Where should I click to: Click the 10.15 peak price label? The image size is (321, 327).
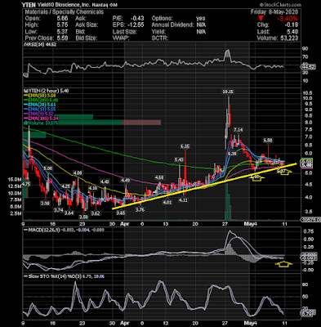[x=228, y=92]
